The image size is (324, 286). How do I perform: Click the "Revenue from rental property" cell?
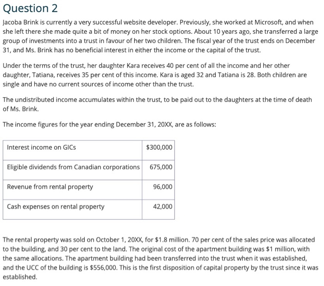coord(50,187)
